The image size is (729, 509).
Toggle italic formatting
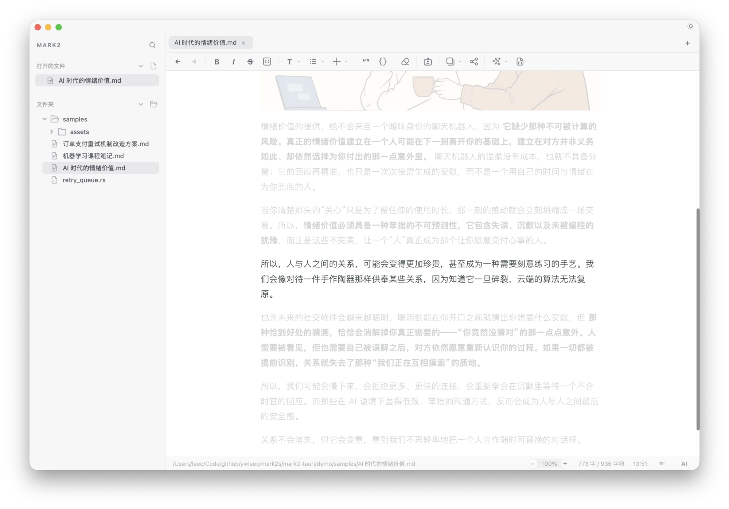click(233, 62)
